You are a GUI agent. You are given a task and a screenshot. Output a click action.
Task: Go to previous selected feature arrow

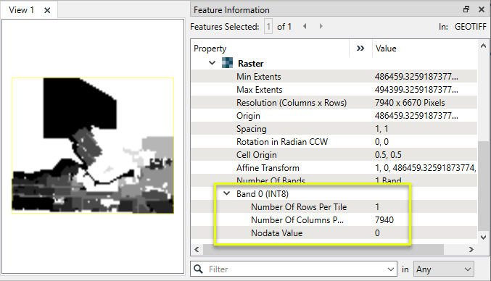(305, 26)
